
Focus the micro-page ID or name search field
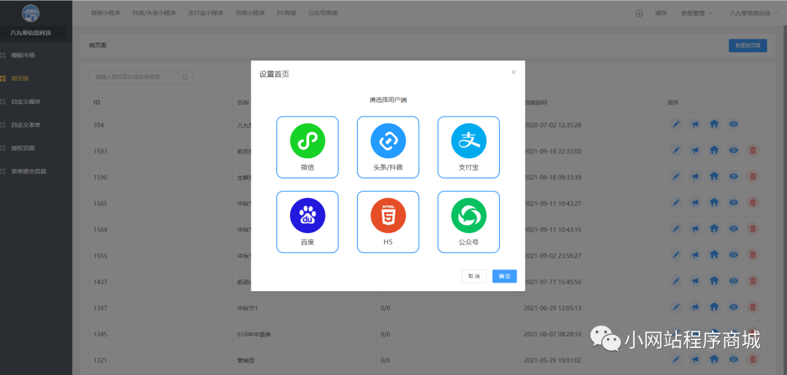click(x=141, y=77)
